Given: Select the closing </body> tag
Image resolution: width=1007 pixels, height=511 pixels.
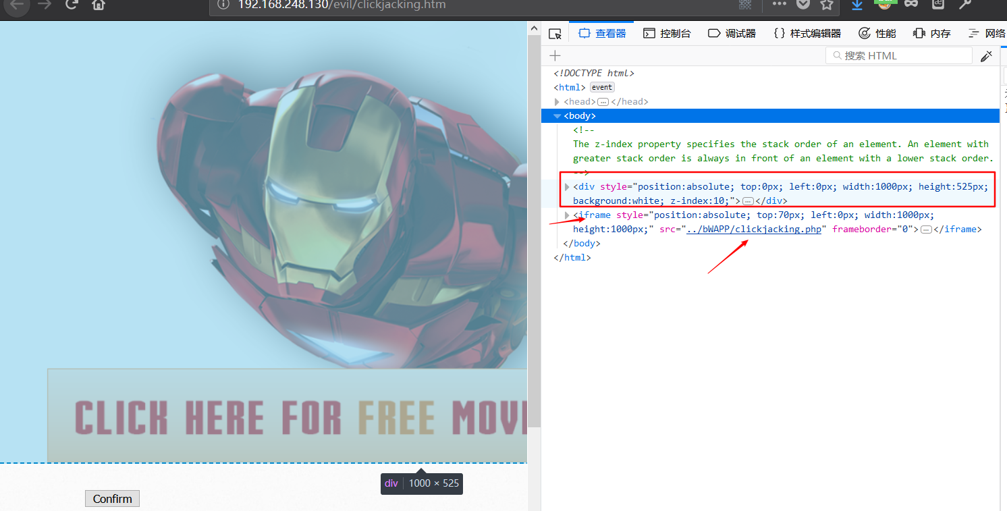Looking at the screenshot, I should coord(581,244).
